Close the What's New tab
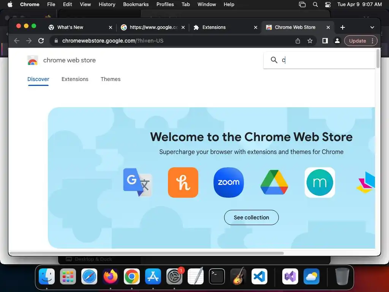Screen dimensions: 389x292 (111, 27)
